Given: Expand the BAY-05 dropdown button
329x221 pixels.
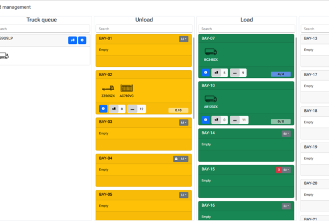Looking at the screenshot, I should click(183, 195).
